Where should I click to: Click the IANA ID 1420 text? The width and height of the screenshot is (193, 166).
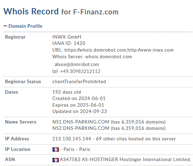(69, 43)
